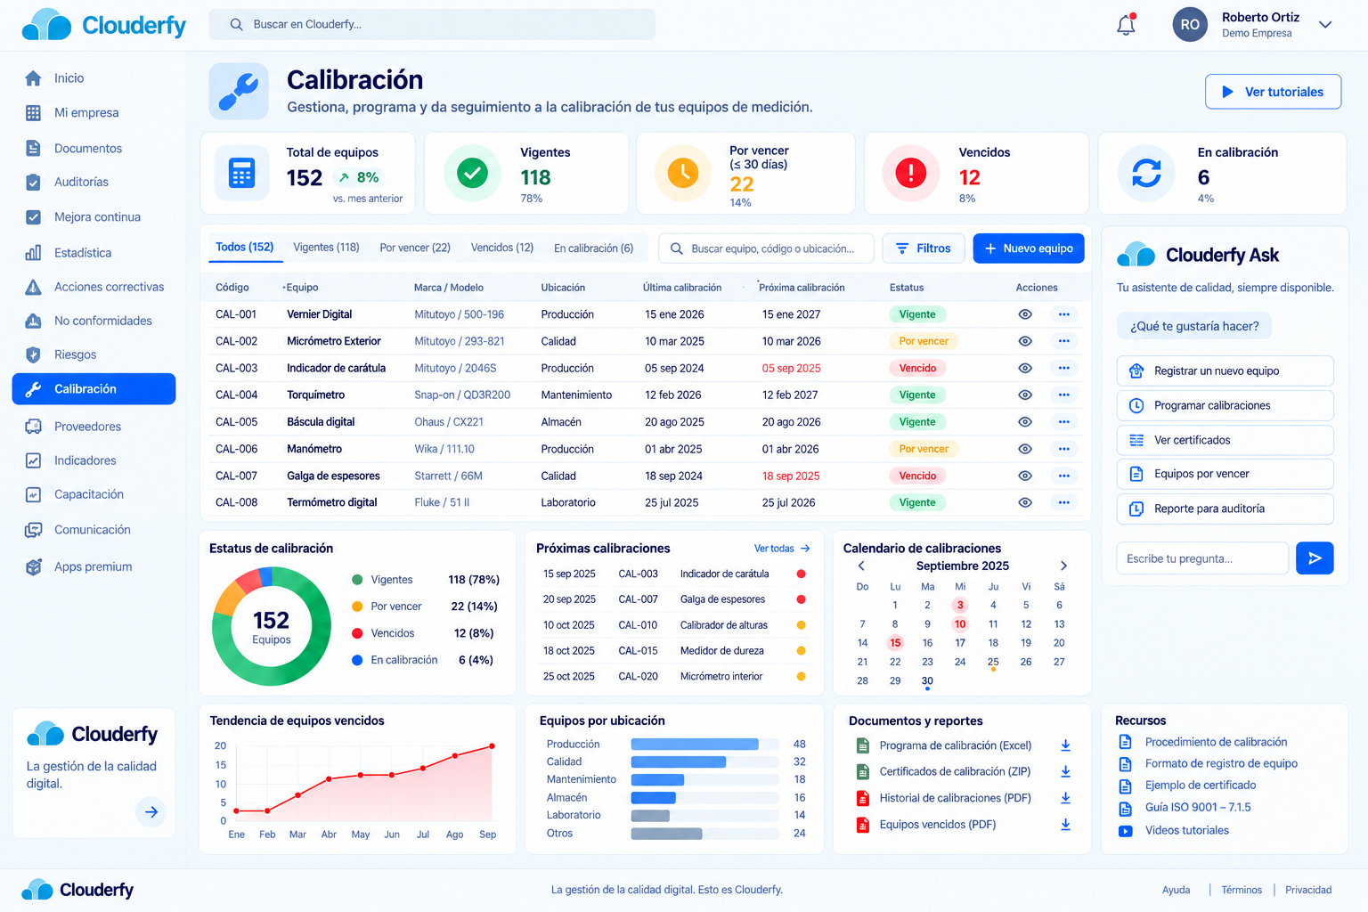
Task: Expand the Roberto Ortiz account menu
Action: [1325, 25]
